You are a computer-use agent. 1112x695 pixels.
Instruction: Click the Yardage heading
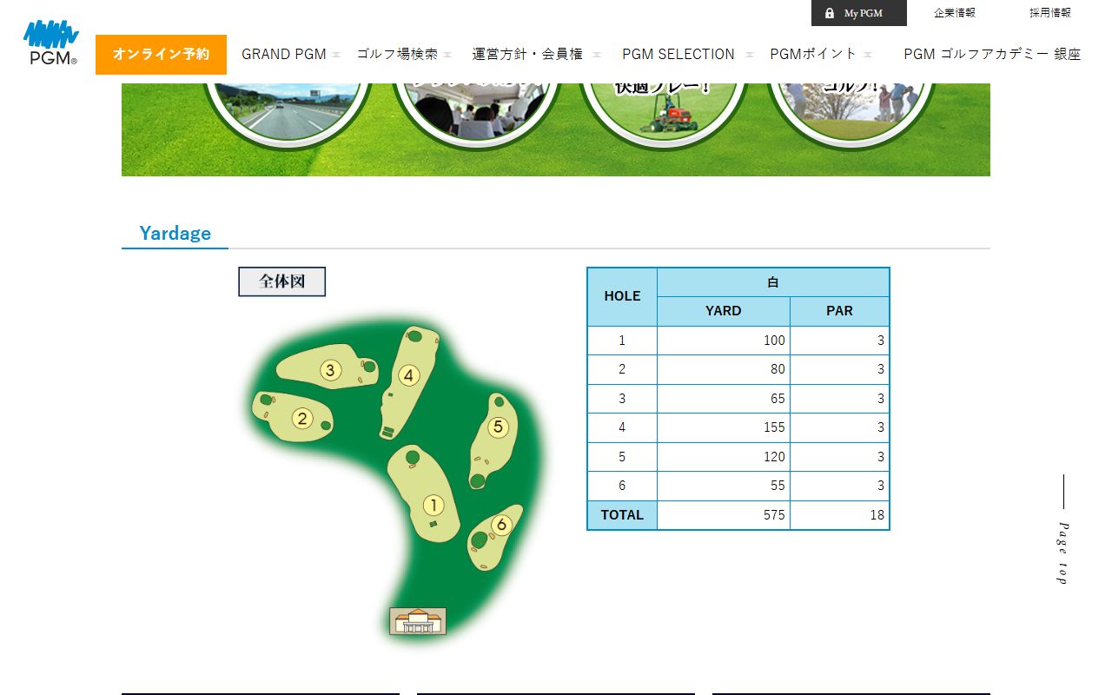[175, 233]
